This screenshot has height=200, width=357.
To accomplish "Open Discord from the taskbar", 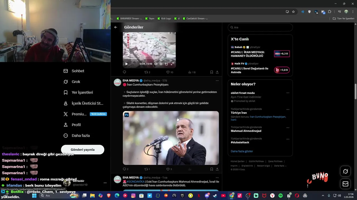I will tap(207, 196).
